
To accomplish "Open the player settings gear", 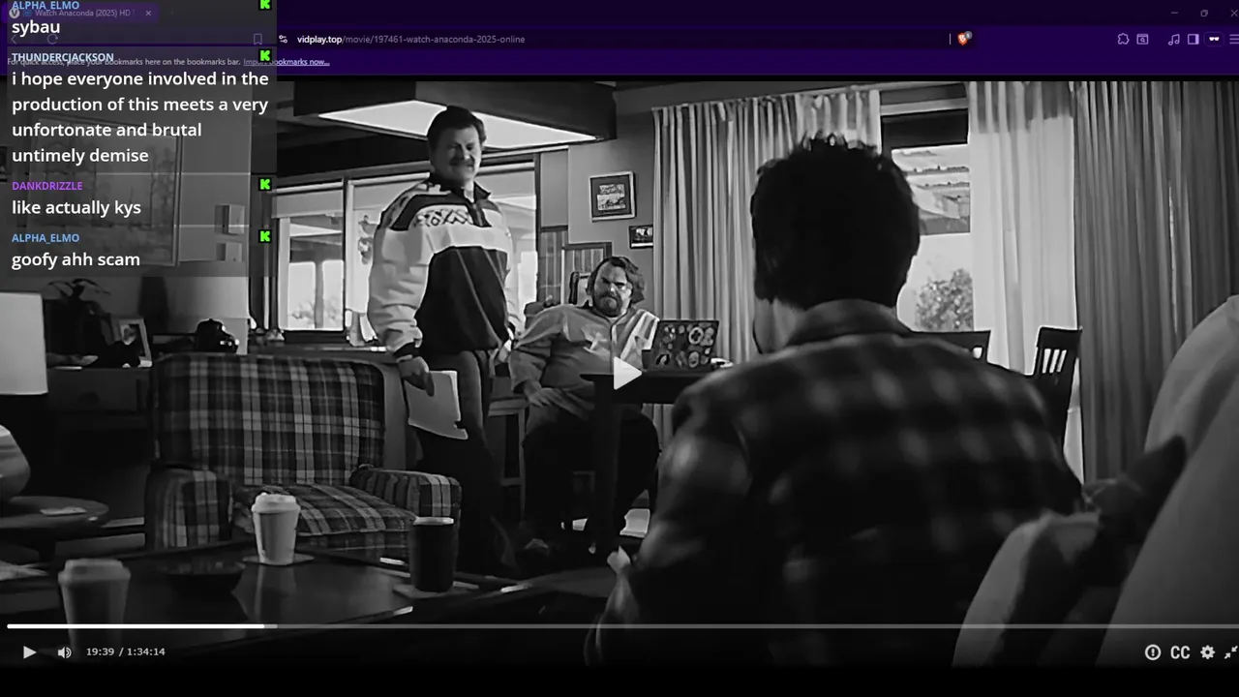I will pos(1208,652).
